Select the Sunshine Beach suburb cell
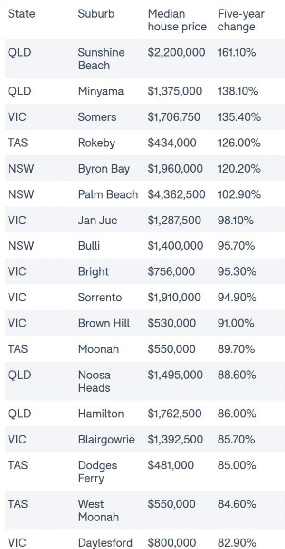285x549 pixels. click(x=101, y=59)
